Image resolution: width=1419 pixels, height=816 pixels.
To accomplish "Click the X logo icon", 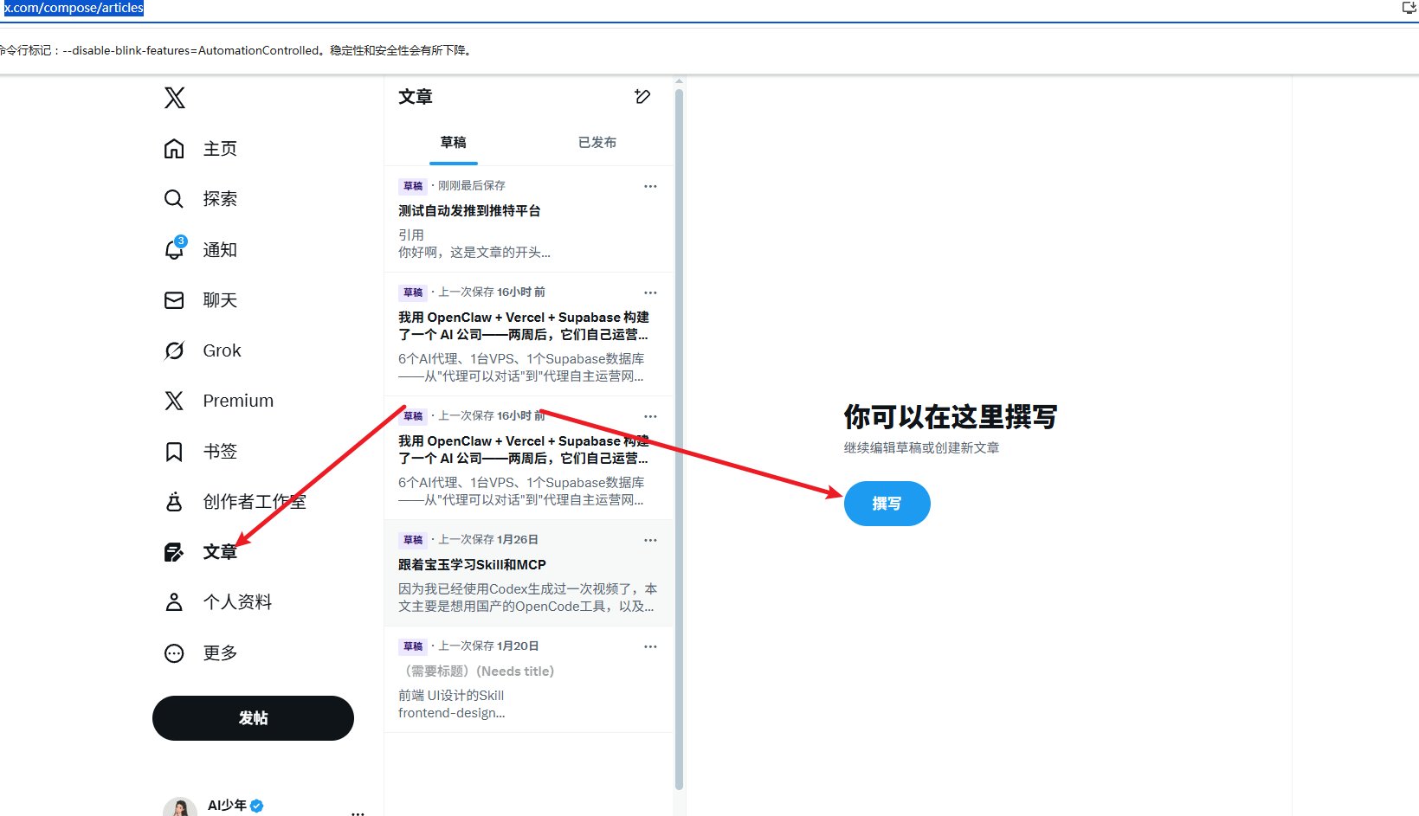I will 175,98.
